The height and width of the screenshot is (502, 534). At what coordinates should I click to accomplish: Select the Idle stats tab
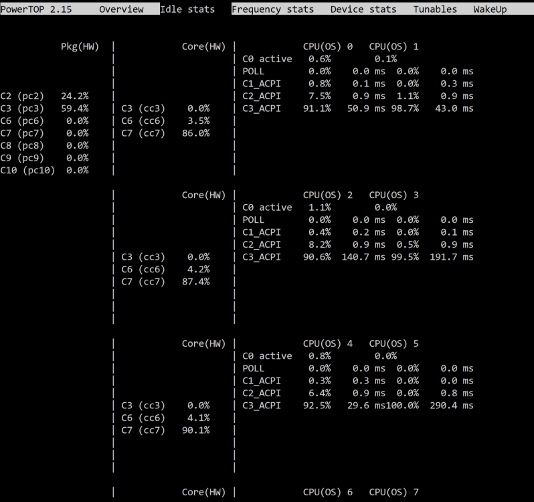(187, 9)
